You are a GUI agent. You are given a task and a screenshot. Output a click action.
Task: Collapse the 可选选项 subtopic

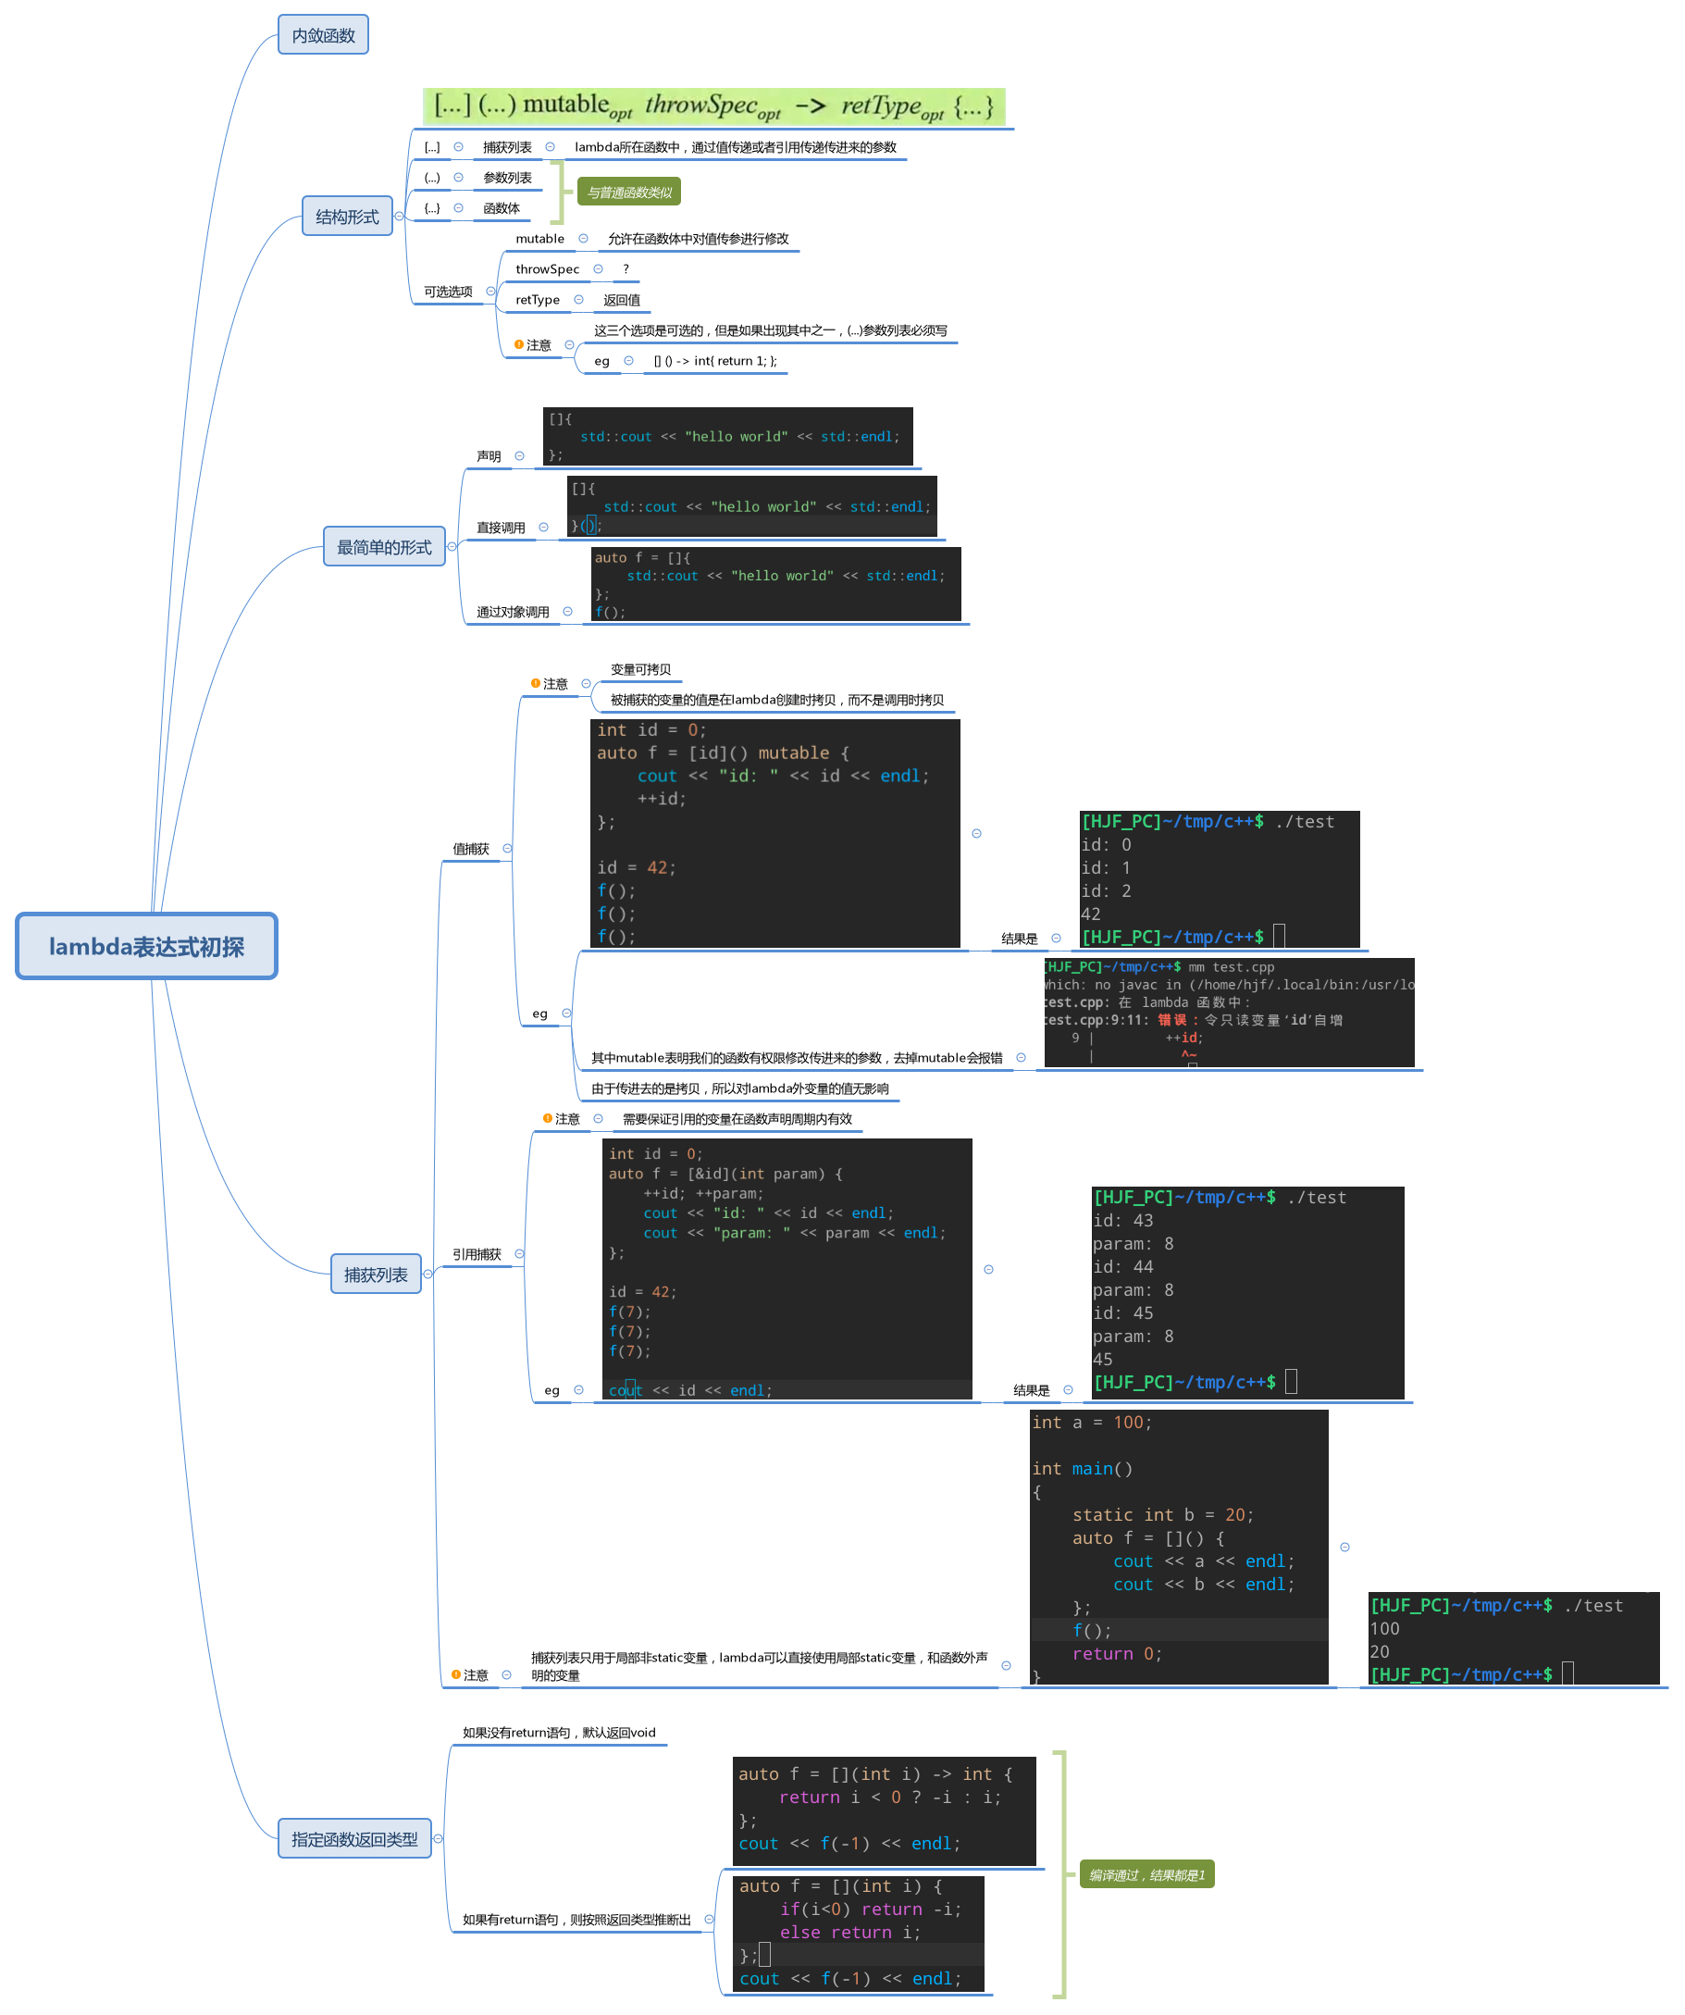coord(490,292)
